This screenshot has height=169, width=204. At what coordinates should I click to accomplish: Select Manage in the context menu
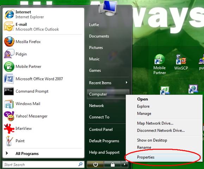(144, 113)
